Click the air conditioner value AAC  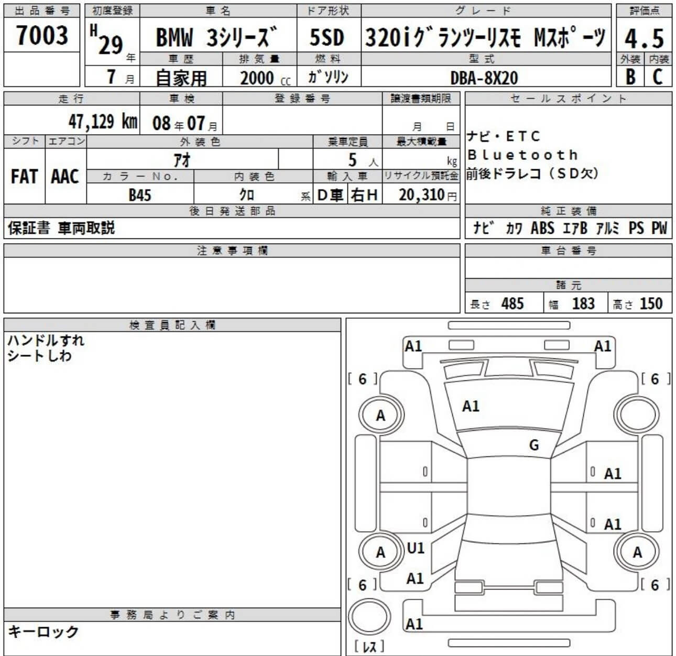[x=65, y=177]
